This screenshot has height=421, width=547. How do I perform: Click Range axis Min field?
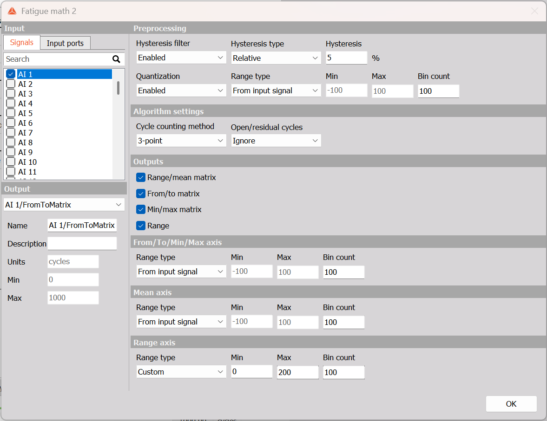coord(251,371)
